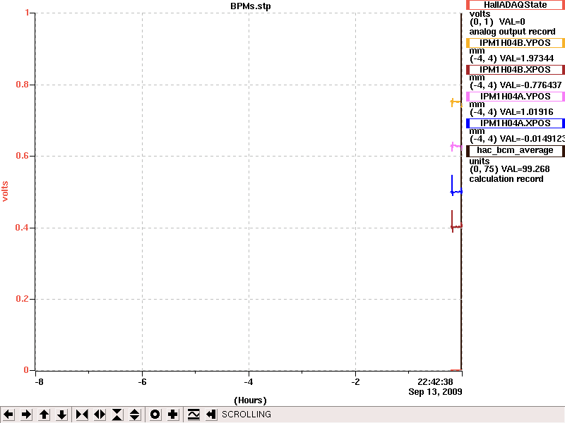This screenshot has height=423, width=565.
Task: Click the orange trace on the plot
Action: click(x=456, y=102)
